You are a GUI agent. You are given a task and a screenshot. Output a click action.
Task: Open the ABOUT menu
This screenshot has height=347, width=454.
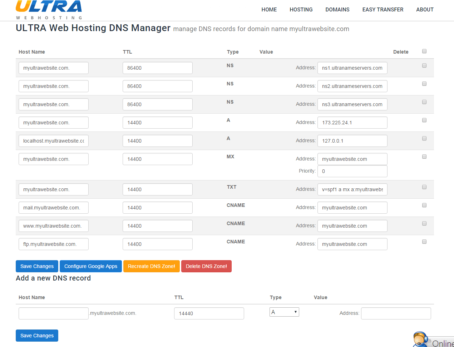click(425, 10)
